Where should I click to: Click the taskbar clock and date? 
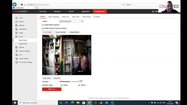point(170,103)
